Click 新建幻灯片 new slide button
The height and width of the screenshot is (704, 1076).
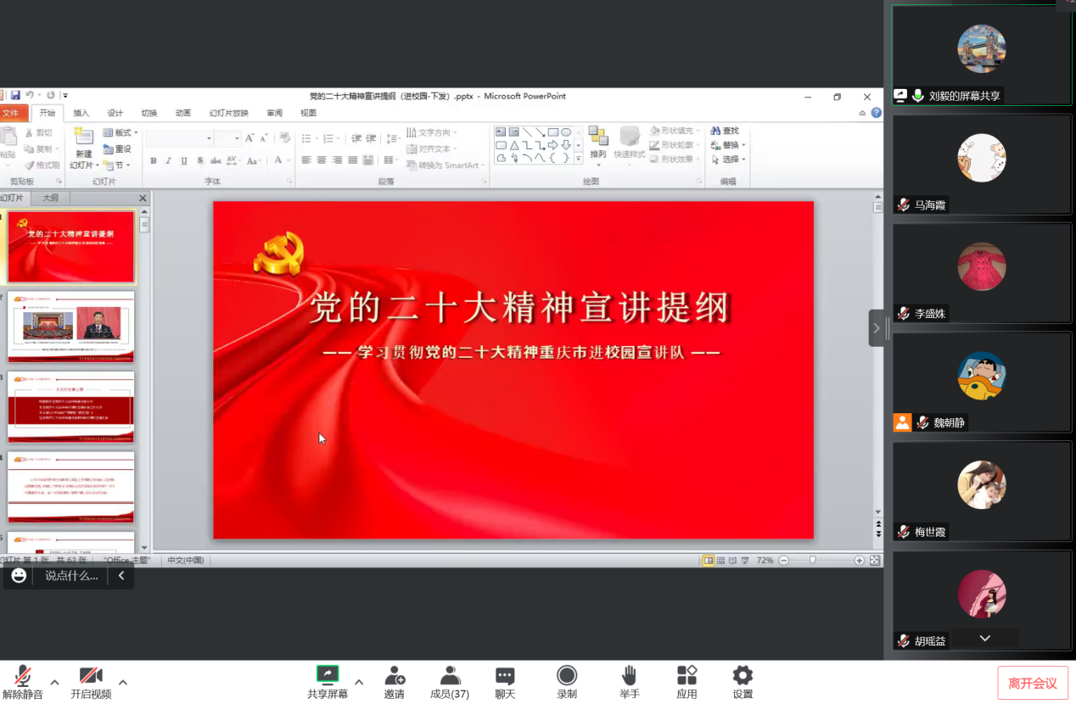click(83, 148)
